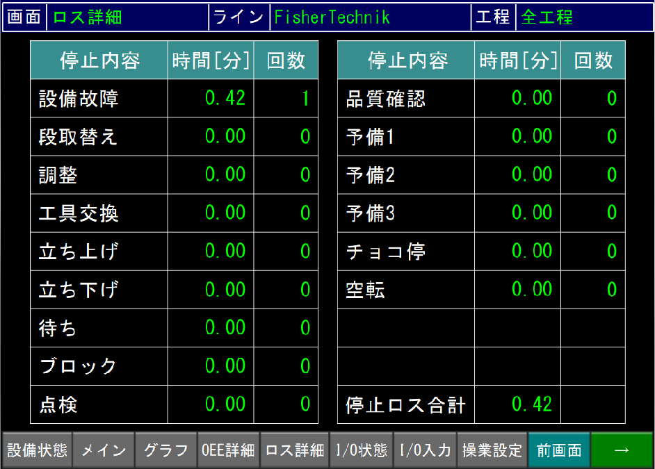
Task: Click the 時間 value in the ブロック row
Action: pyautogui.click(x=225, y=366)
